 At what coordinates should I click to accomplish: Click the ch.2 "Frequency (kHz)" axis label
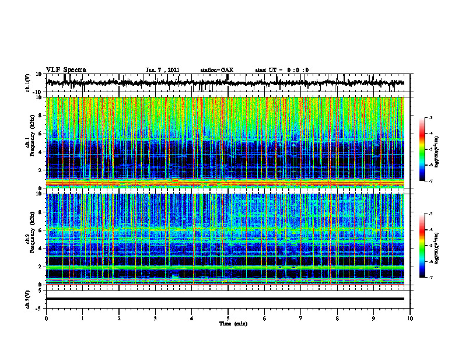(x=32, y=232)
